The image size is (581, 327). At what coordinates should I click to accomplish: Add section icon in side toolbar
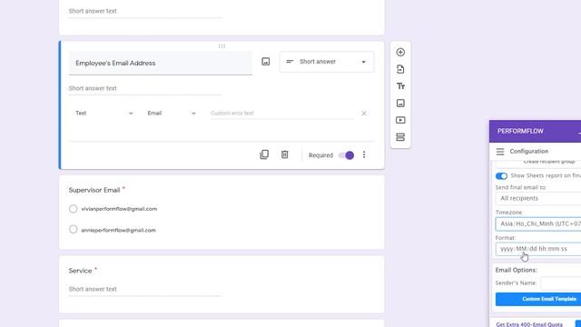400,137
